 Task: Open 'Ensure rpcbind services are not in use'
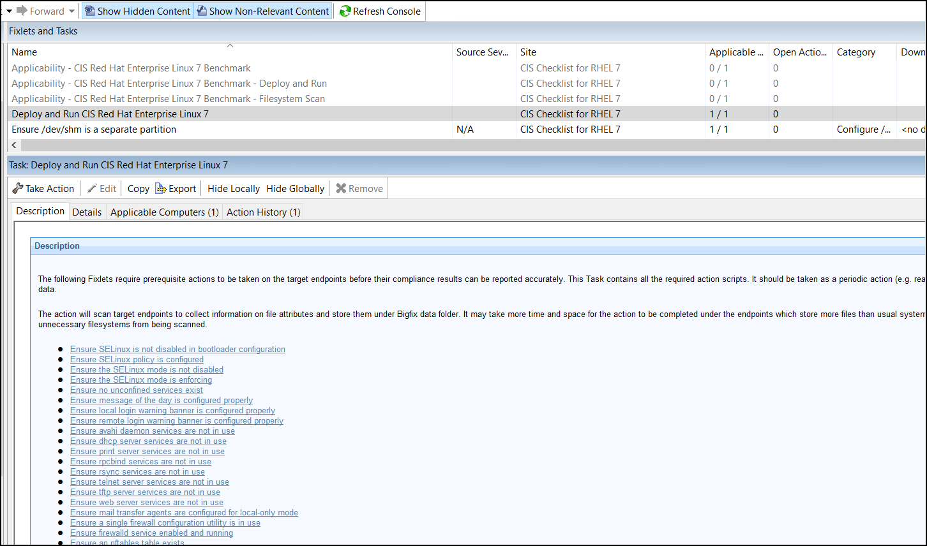pyautogui.click(x=140, y=461)
